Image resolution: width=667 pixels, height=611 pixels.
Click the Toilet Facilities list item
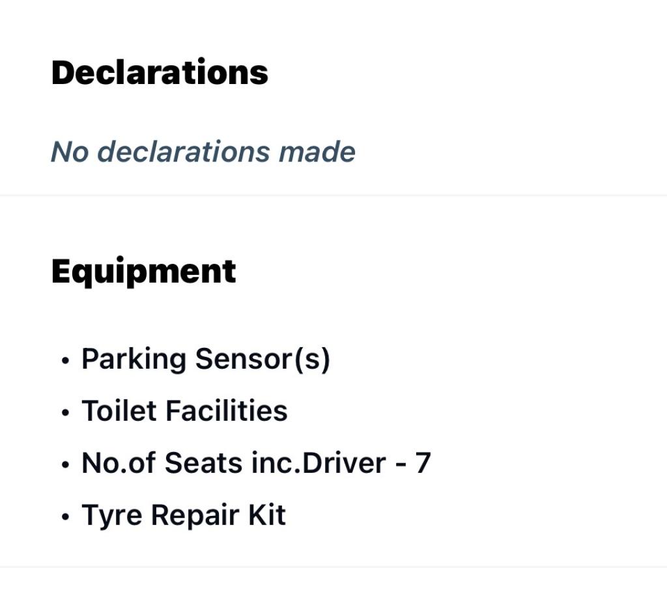(x=184, y=411)
